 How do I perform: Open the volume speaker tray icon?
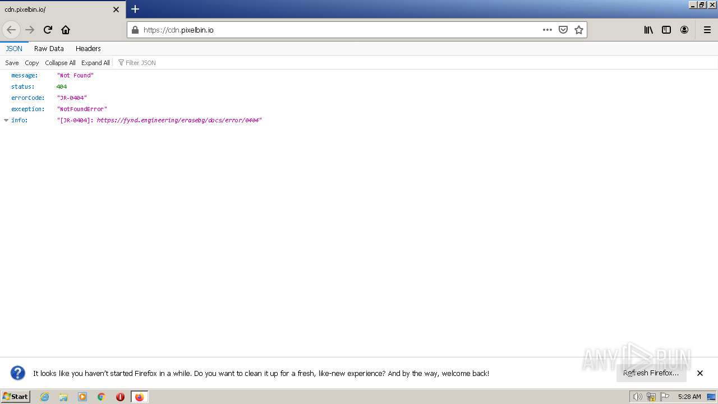[637, 397]
